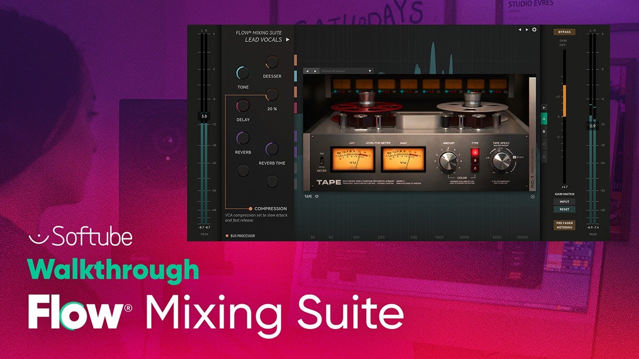Click the +4.7 gain difference value
The width and height of the screenshot is (639, 359).
(564, 187)
